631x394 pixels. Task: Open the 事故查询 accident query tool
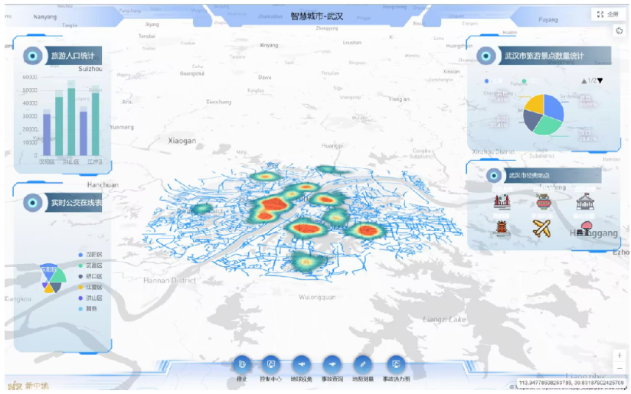(x=332, y=365)
